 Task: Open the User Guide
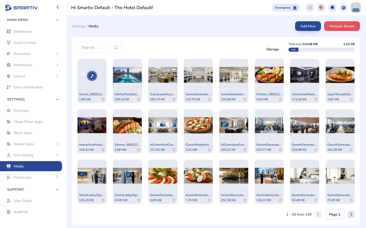[x=31, y=201]
